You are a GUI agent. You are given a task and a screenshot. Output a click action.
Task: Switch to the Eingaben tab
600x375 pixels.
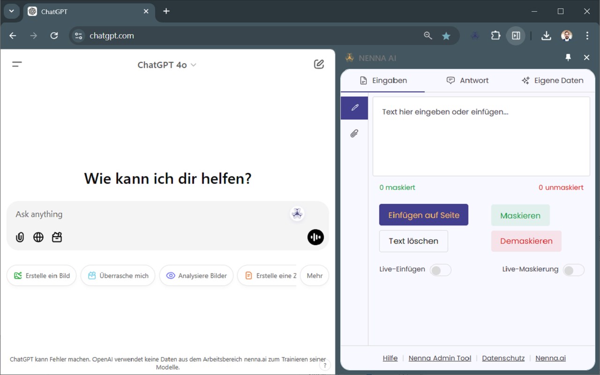pyautogui.click(x=383, y=81)
